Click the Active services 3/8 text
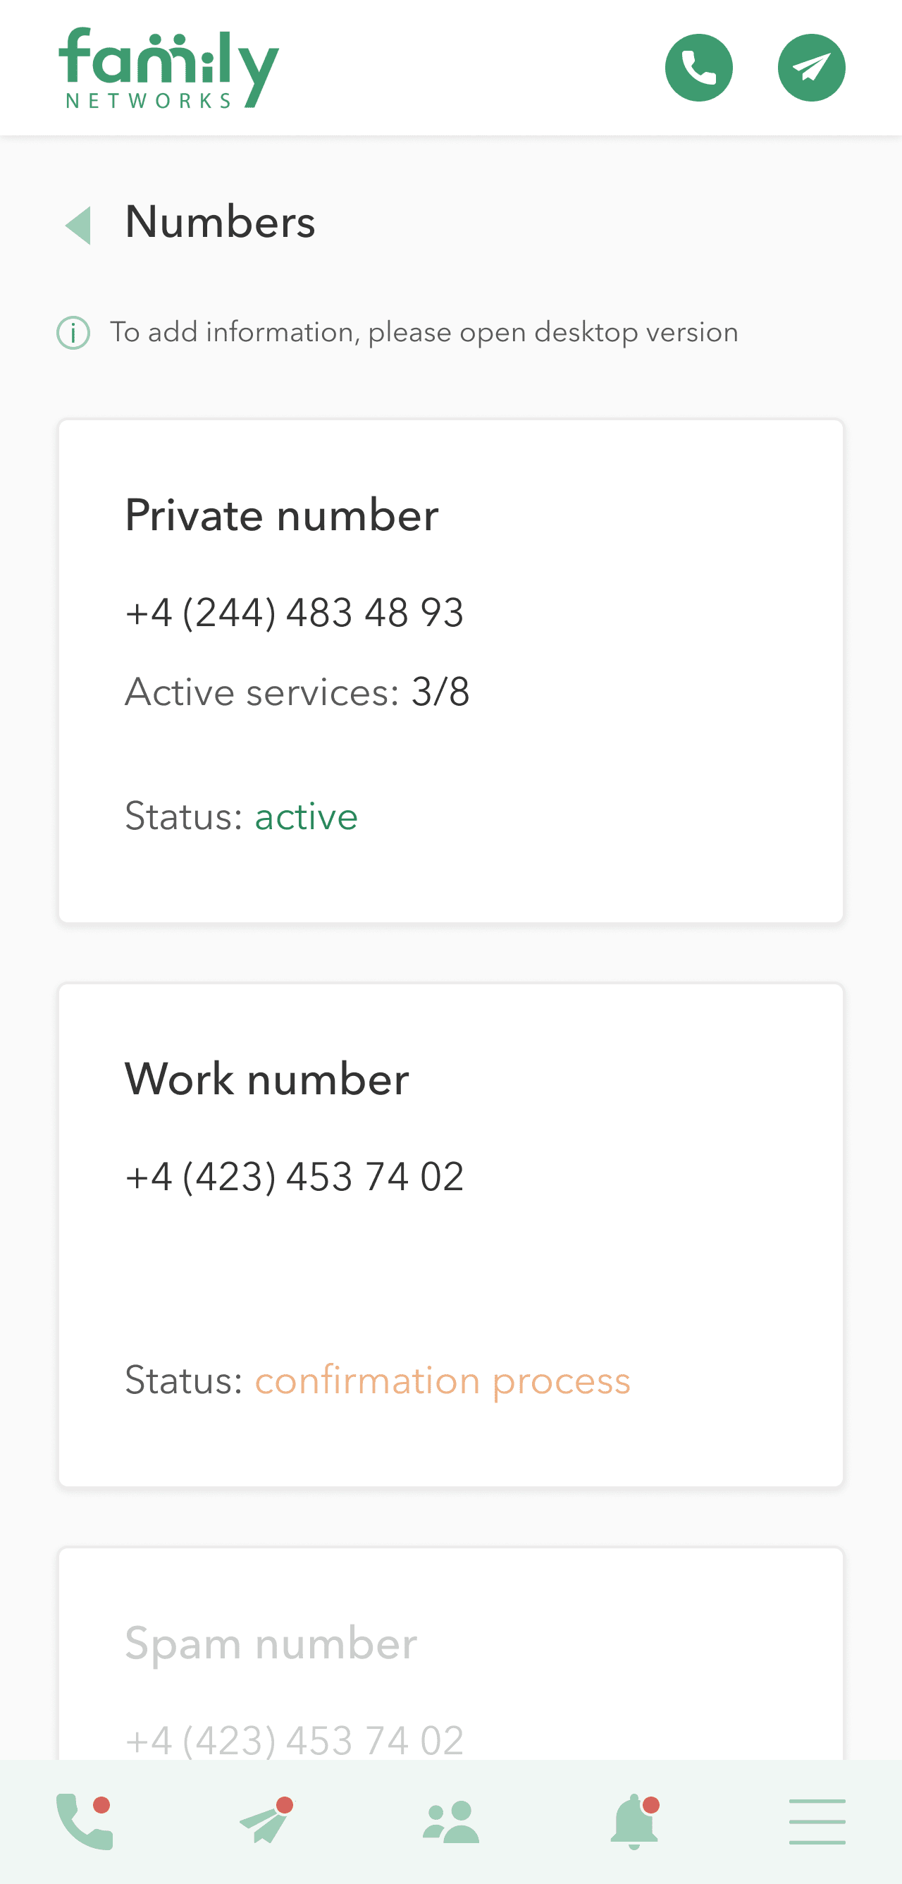Image resolution: width=902 pixels, height=1884 pixels. [x=297, y=692]
